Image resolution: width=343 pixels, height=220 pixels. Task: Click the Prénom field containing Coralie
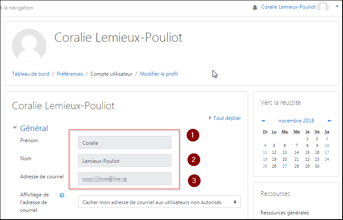pyautogui.click(x=124, y=143)
